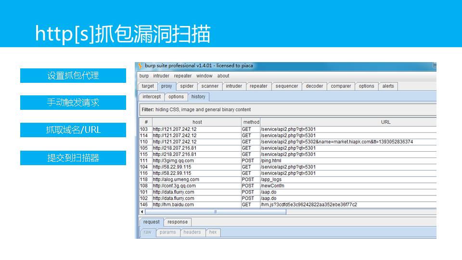Open the burp menu
The image size is (462, 260).
144,76
